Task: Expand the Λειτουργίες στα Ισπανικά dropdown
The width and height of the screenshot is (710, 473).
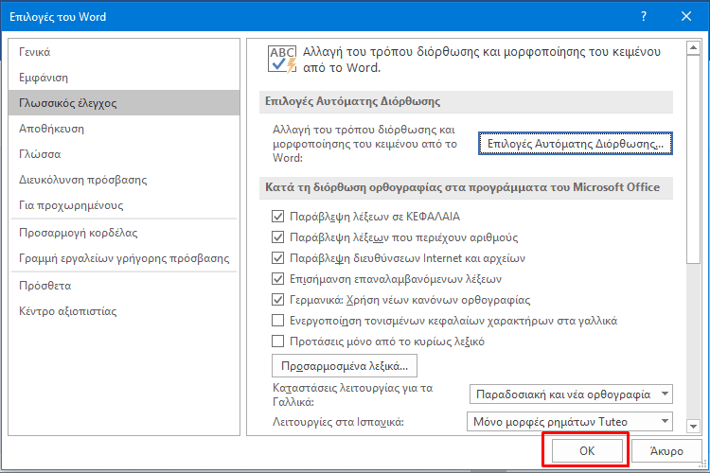Action: [570, 422]
